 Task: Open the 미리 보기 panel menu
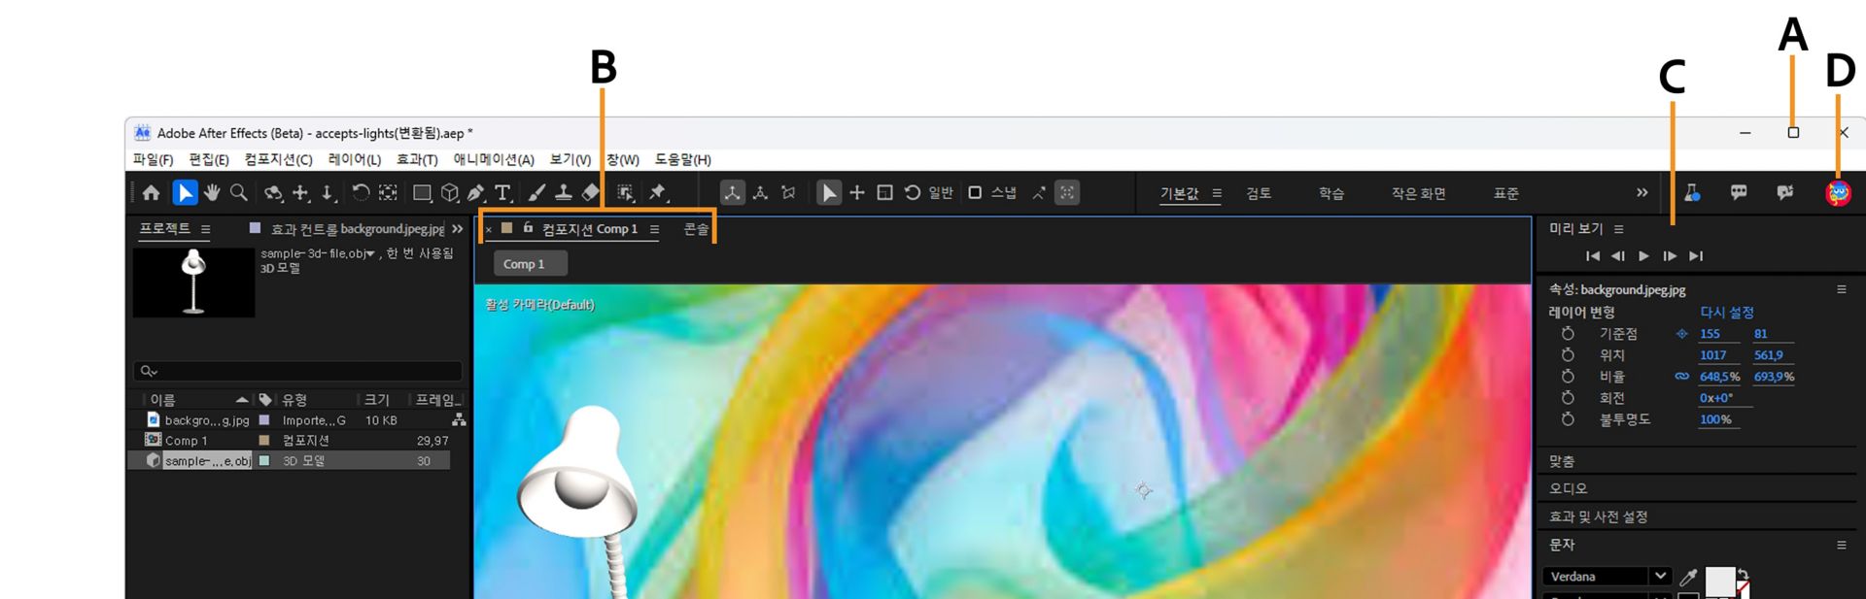tap(1618, 229)
